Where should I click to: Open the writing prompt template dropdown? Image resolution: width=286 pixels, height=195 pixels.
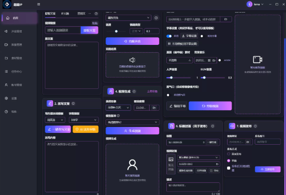coord(55,120)
